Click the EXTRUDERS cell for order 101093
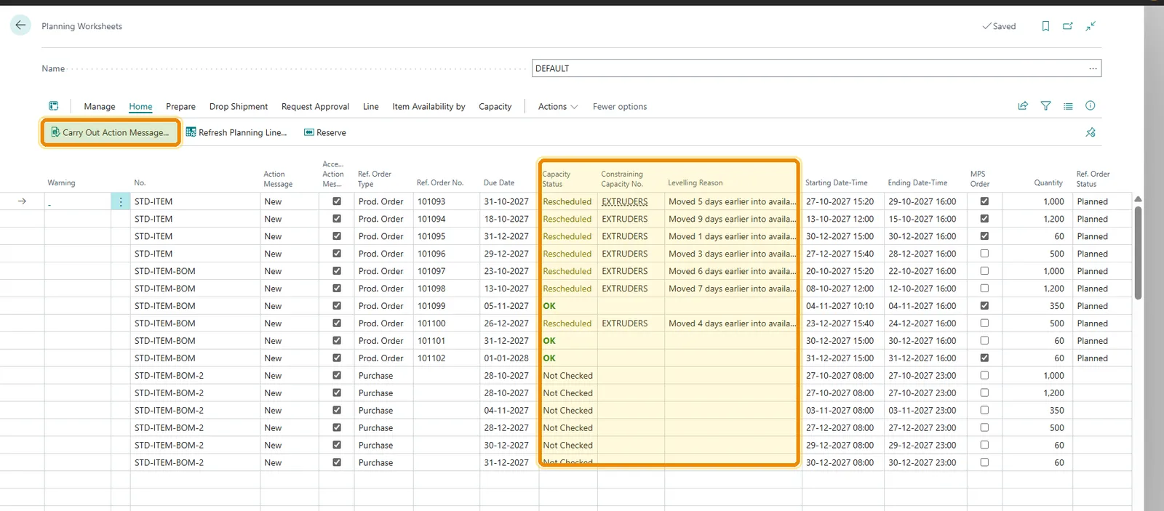This screenshot has height=511, width=1164. coord(625,201)
